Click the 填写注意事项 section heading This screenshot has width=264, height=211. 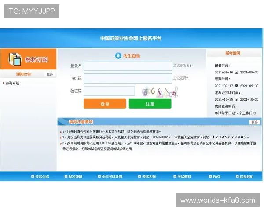click(81, 122)
